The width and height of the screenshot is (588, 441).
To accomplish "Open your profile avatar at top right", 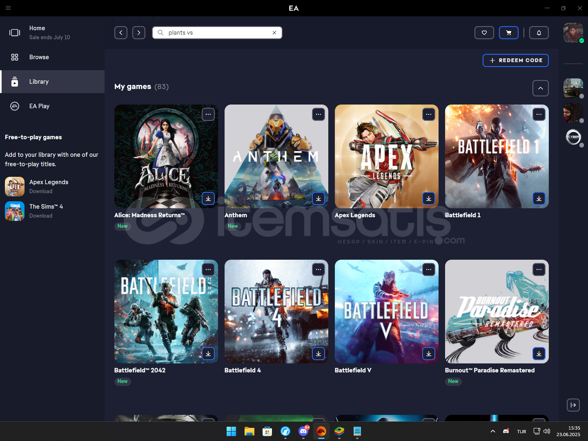I will pos(573,33).
